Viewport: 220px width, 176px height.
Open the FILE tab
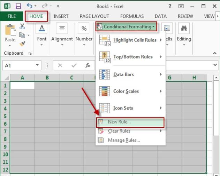[x=12, y=16]
